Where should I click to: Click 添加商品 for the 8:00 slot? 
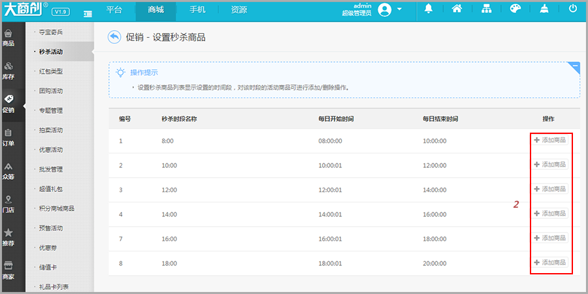[x=549, y=140]
